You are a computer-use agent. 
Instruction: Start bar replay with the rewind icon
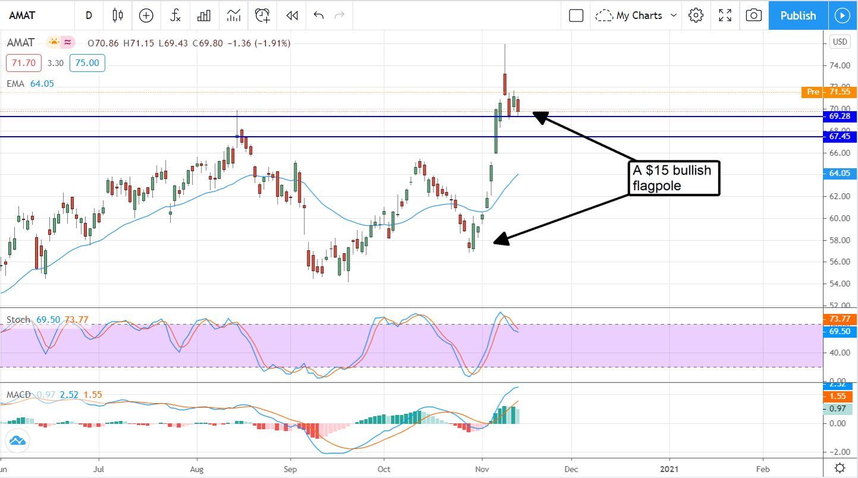click(x=292, y=15)
